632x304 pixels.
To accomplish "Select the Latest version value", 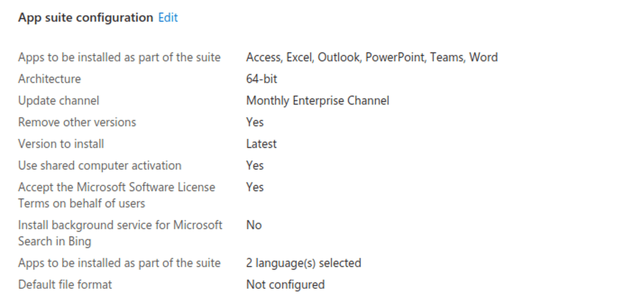I will (x=261, y=144).
